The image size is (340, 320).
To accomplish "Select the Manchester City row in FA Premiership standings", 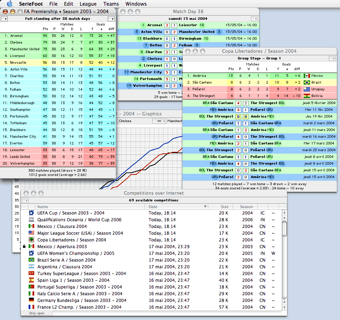I will (x=58, y=137).
